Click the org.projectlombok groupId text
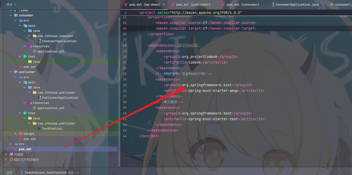Screen dimensions: 352x175 (200, 57)
